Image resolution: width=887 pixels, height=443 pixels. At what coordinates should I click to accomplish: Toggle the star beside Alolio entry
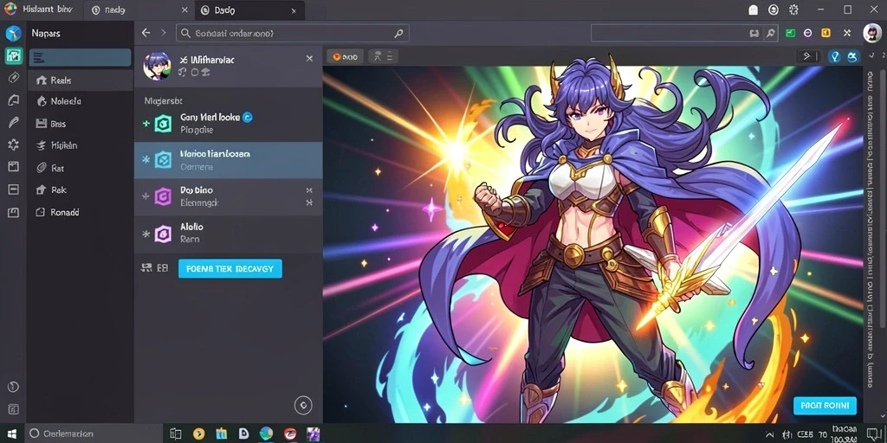pos(146,233)
